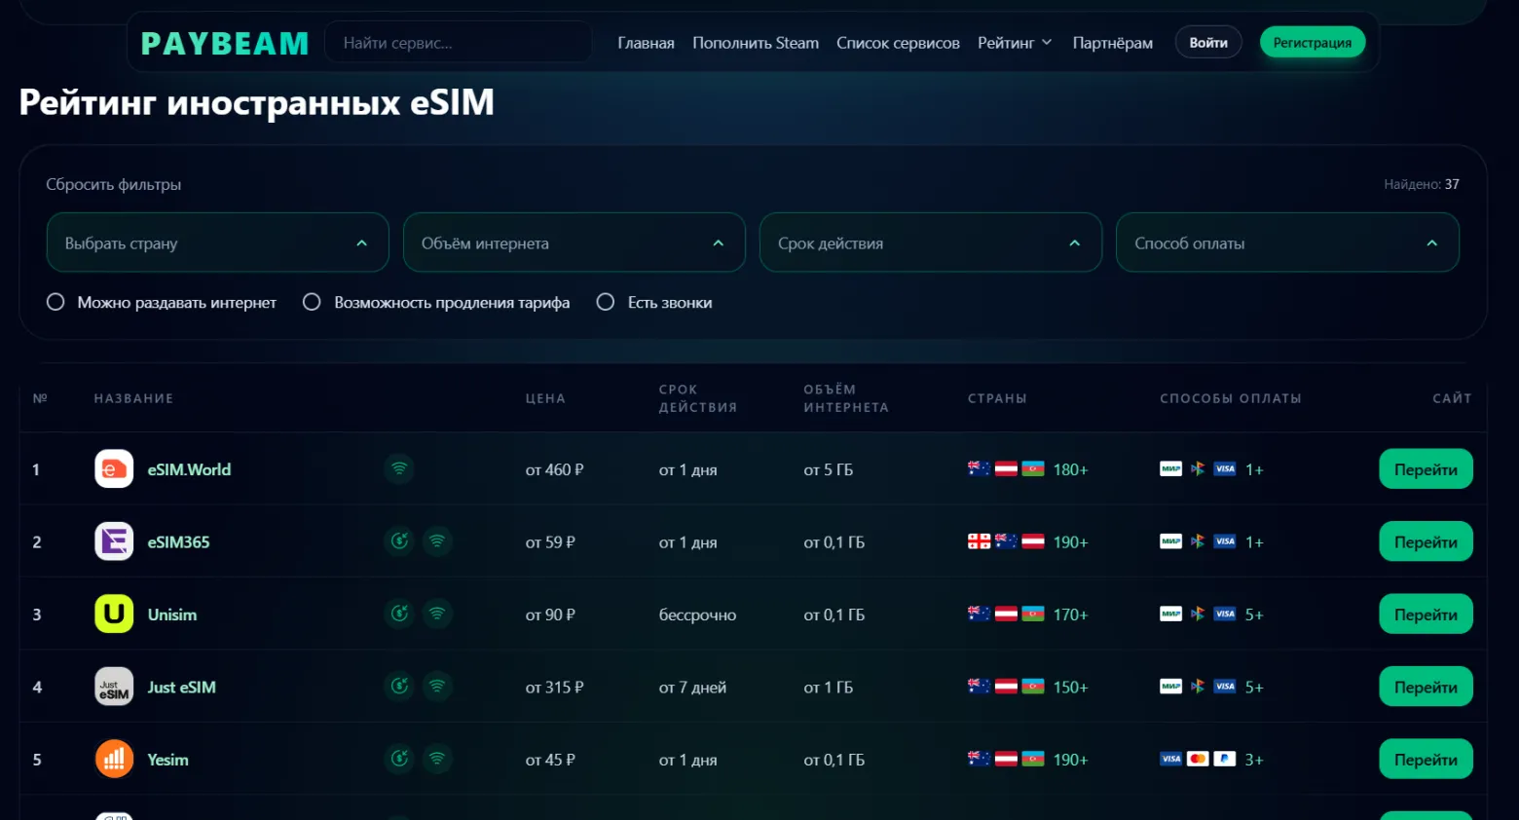Screen dimensions: 1519x820
Task: Click '170+' countries count for Unisim
Action: (1070, 615)
